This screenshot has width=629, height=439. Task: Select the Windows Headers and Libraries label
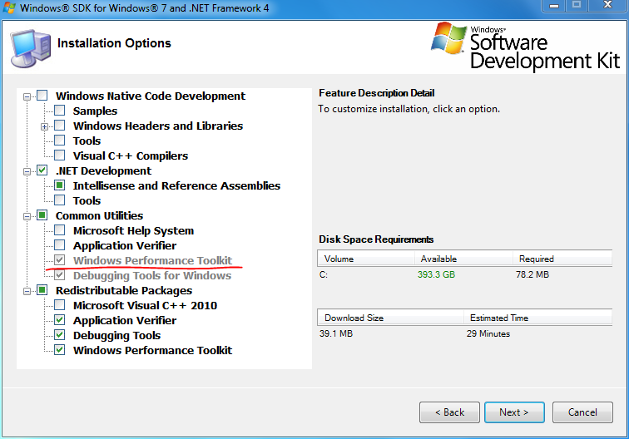coord(158,126)
